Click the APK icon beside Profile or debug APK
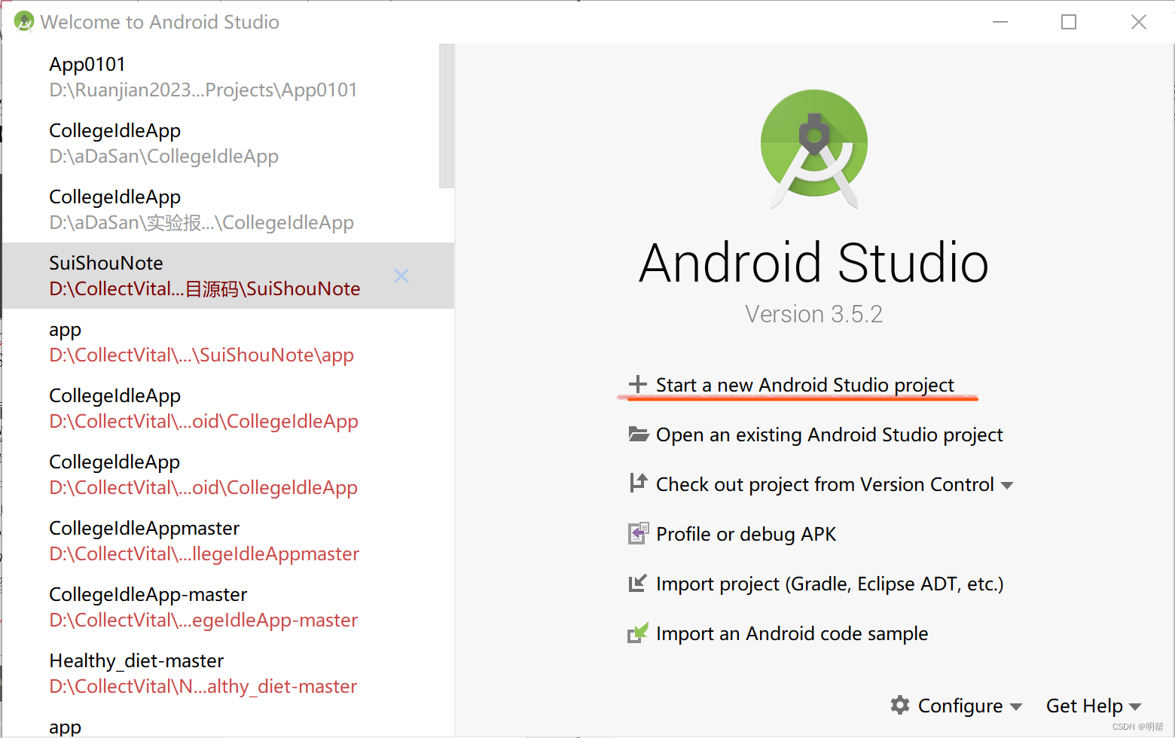 pyautogui.click(x=639, y=533)
